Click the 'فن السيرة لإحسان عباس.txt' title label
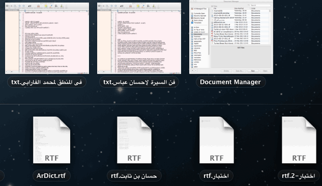Image resolution: width=322 pixels, height=186 pixels. tap(139, 82)
